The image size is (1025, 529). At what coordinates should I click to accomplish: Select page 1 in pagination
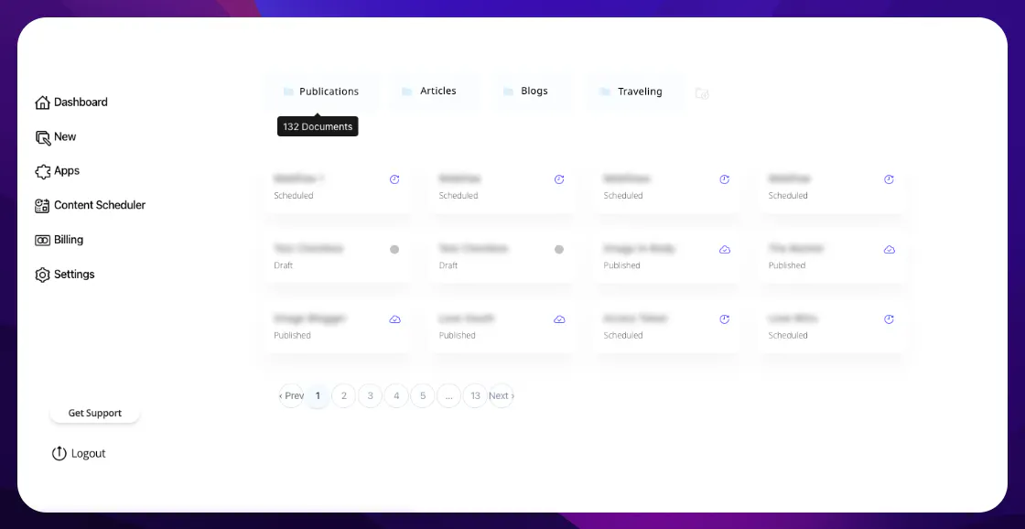(318, 395)
